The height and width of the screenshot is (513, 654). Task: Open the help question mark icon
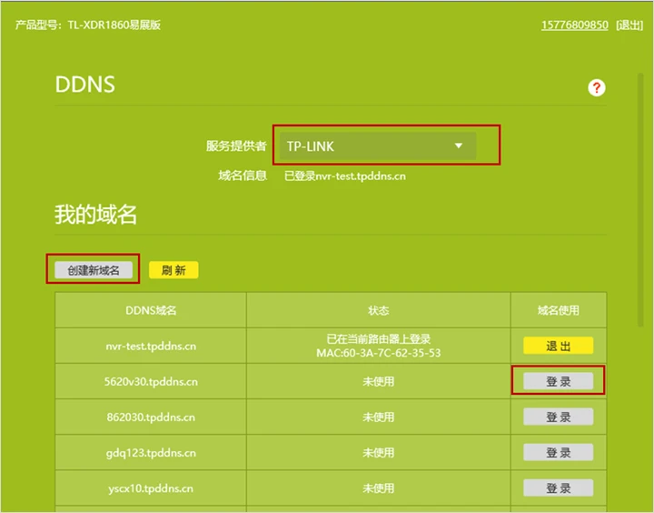597,87
